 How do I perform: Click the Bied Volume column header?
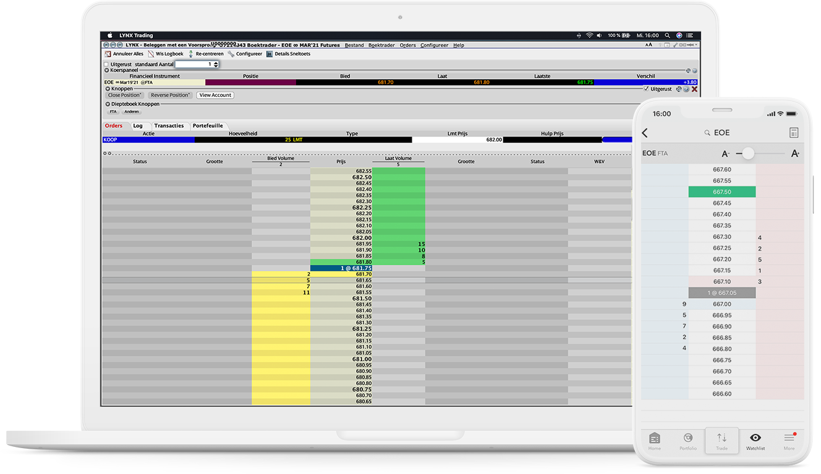[281, 159]
